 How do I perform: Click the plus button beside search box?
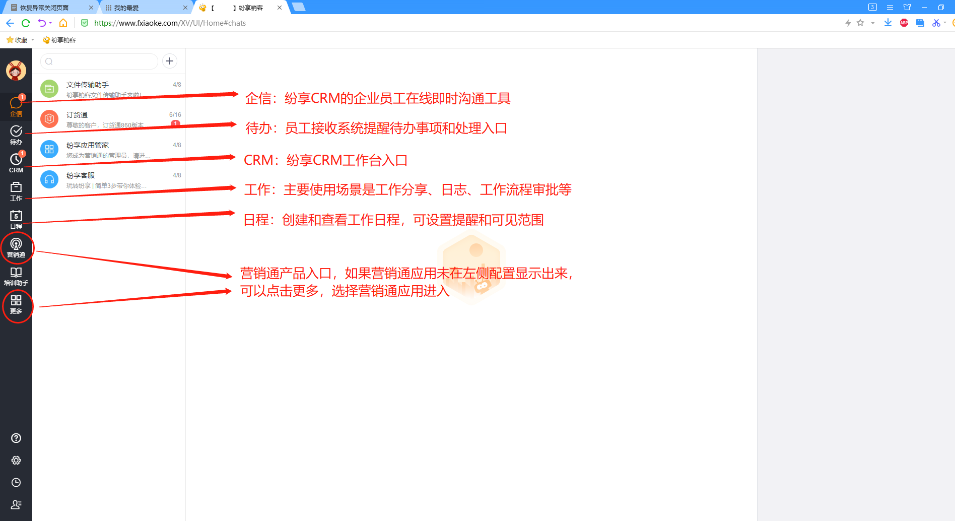coord(170,61)
